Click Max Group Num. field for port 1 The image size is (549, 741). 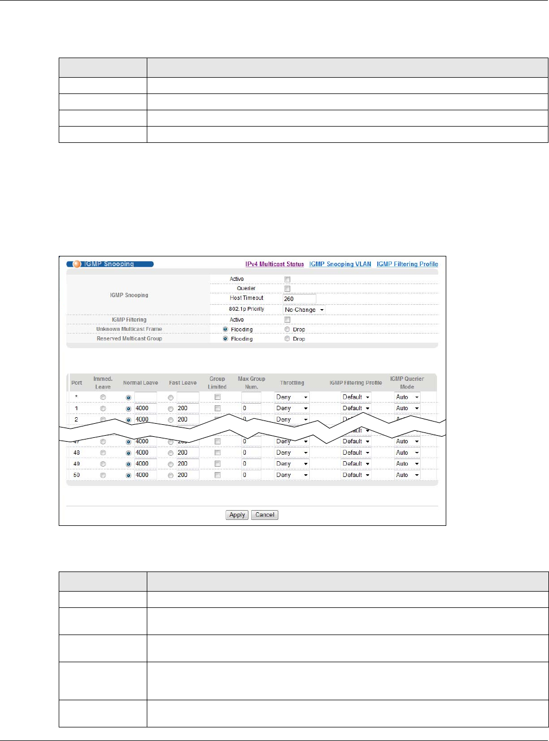(x=252, y=408)
